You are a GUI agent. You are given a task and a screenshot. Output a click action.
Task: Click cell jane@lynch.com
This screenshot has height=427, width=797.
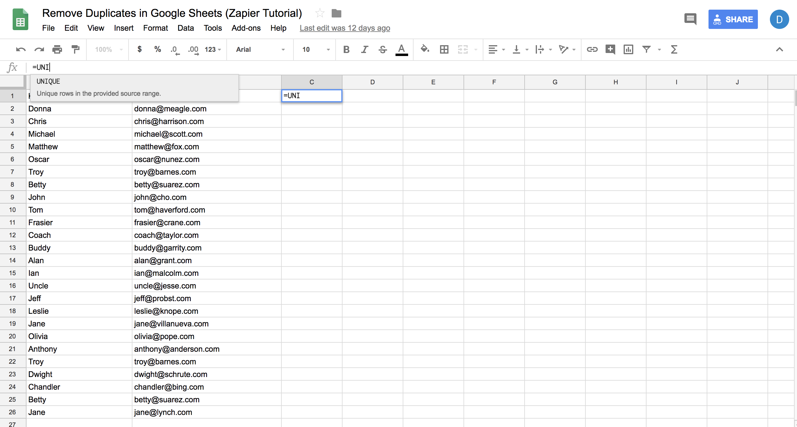point(206,412)
